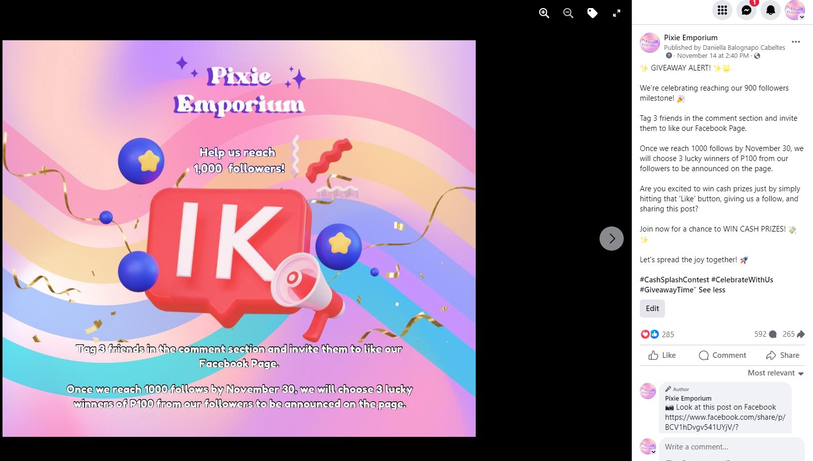Open the notifications bell
The width and height of the screenshot is (813, 461).
point(771,10)
